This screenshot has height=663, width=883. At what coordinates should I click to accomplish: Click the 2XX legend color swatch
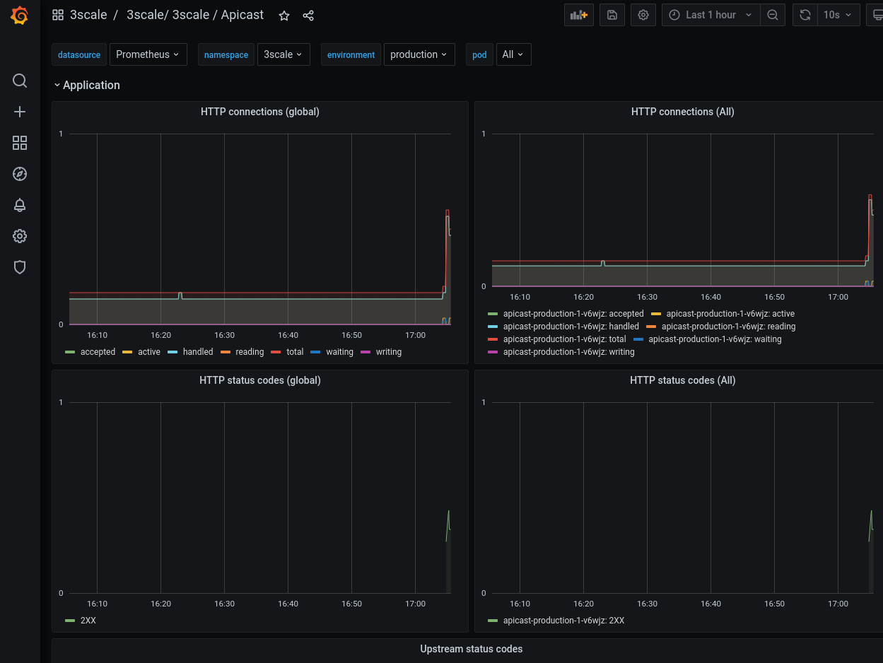pyautogui.click(x=70, y=621)
